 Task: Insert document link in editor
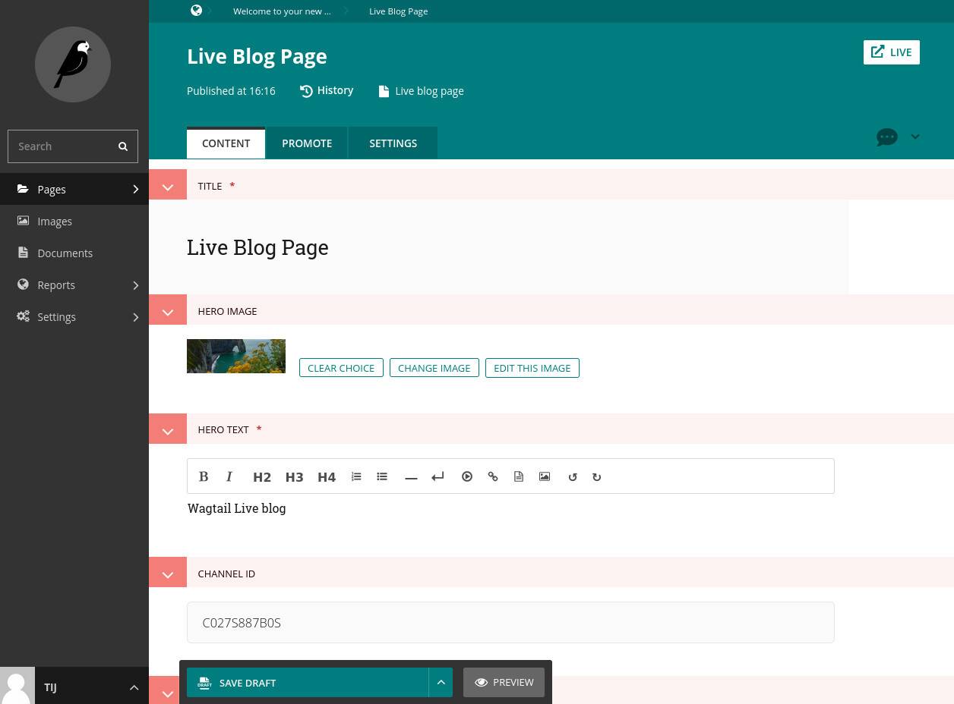tap(519, 476)
